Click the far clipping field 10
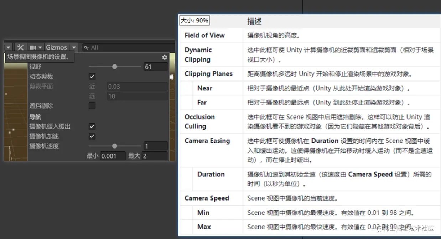The image size is (441, 239). (x=138, y=96)
